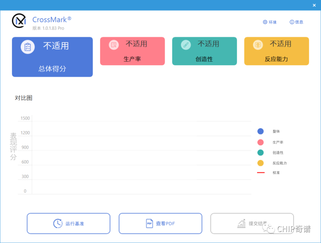Click the clipboard icon on 总体得分 card
Image resolution: width=321 pixels, height=243 pixels.
coord(28,47)
